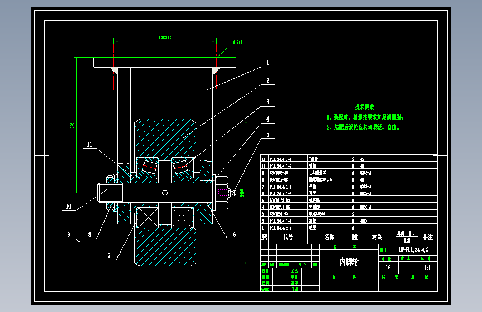This screenshot has width=482, height=312.
Task: Select part callout number 7 on the drawing
Action: click(x=109, y=255)
